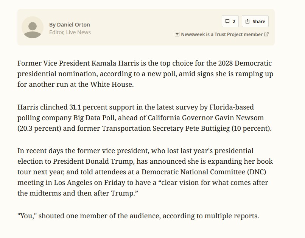Click the comment bubble icon
305x238 pixels.
227,21
